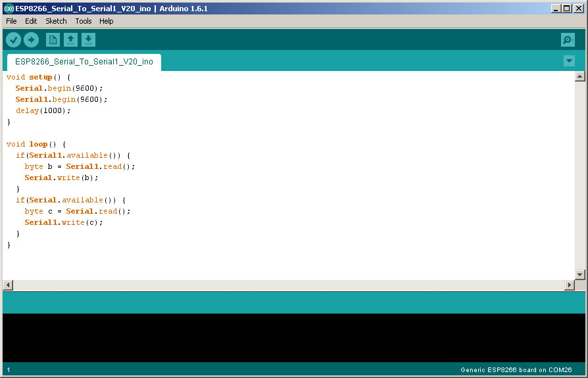The height and width of the screenshot is (378, 588).
Task: Open the Serial Monitor magnifier icon
Action: click(568, 39)
